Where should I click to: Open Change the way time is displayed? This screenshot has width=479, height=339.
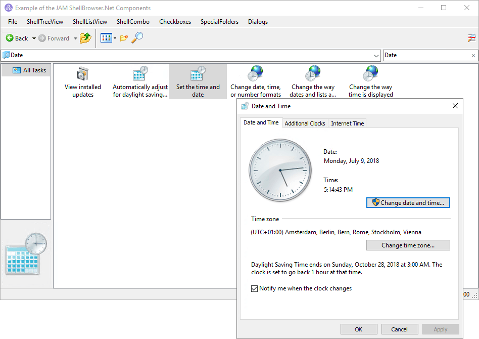pyautogui.click(x=370, y=82)
